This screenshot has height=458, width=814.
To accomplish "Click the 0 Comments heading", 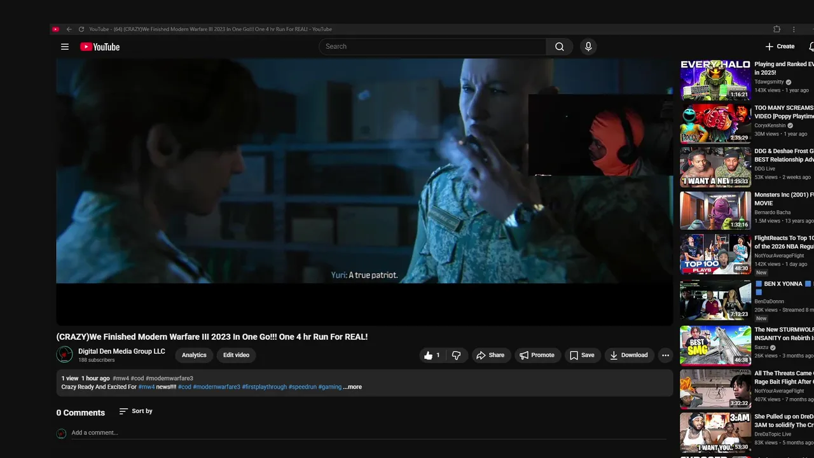I will [81, 413].
